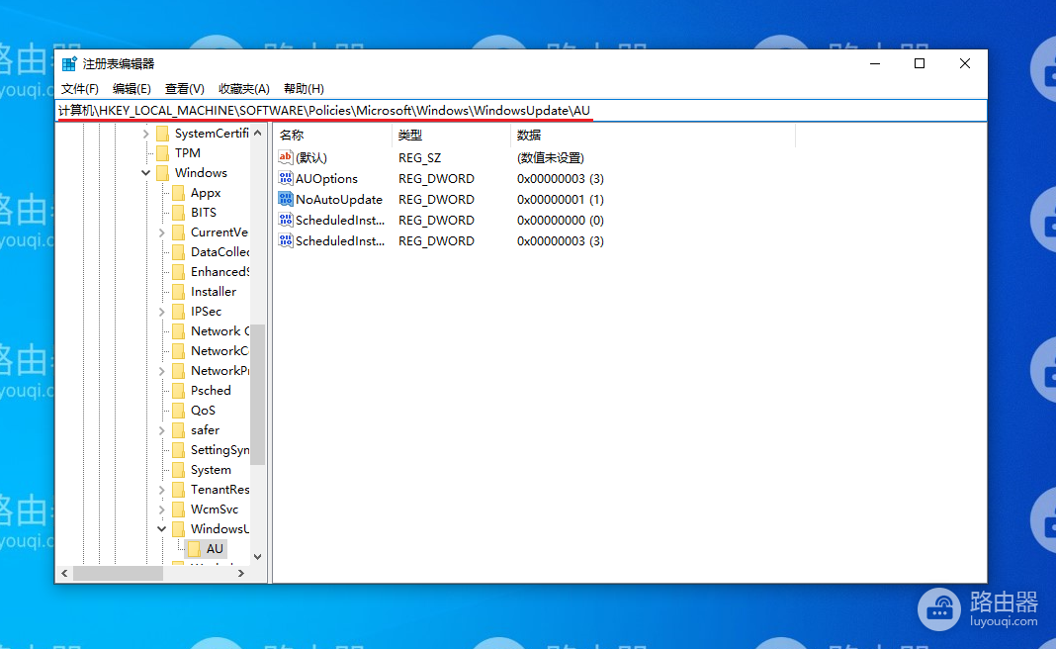Click the horizontal scrollbar thumb in tree
Screen dimensions: 1056x649
(118, 574)
